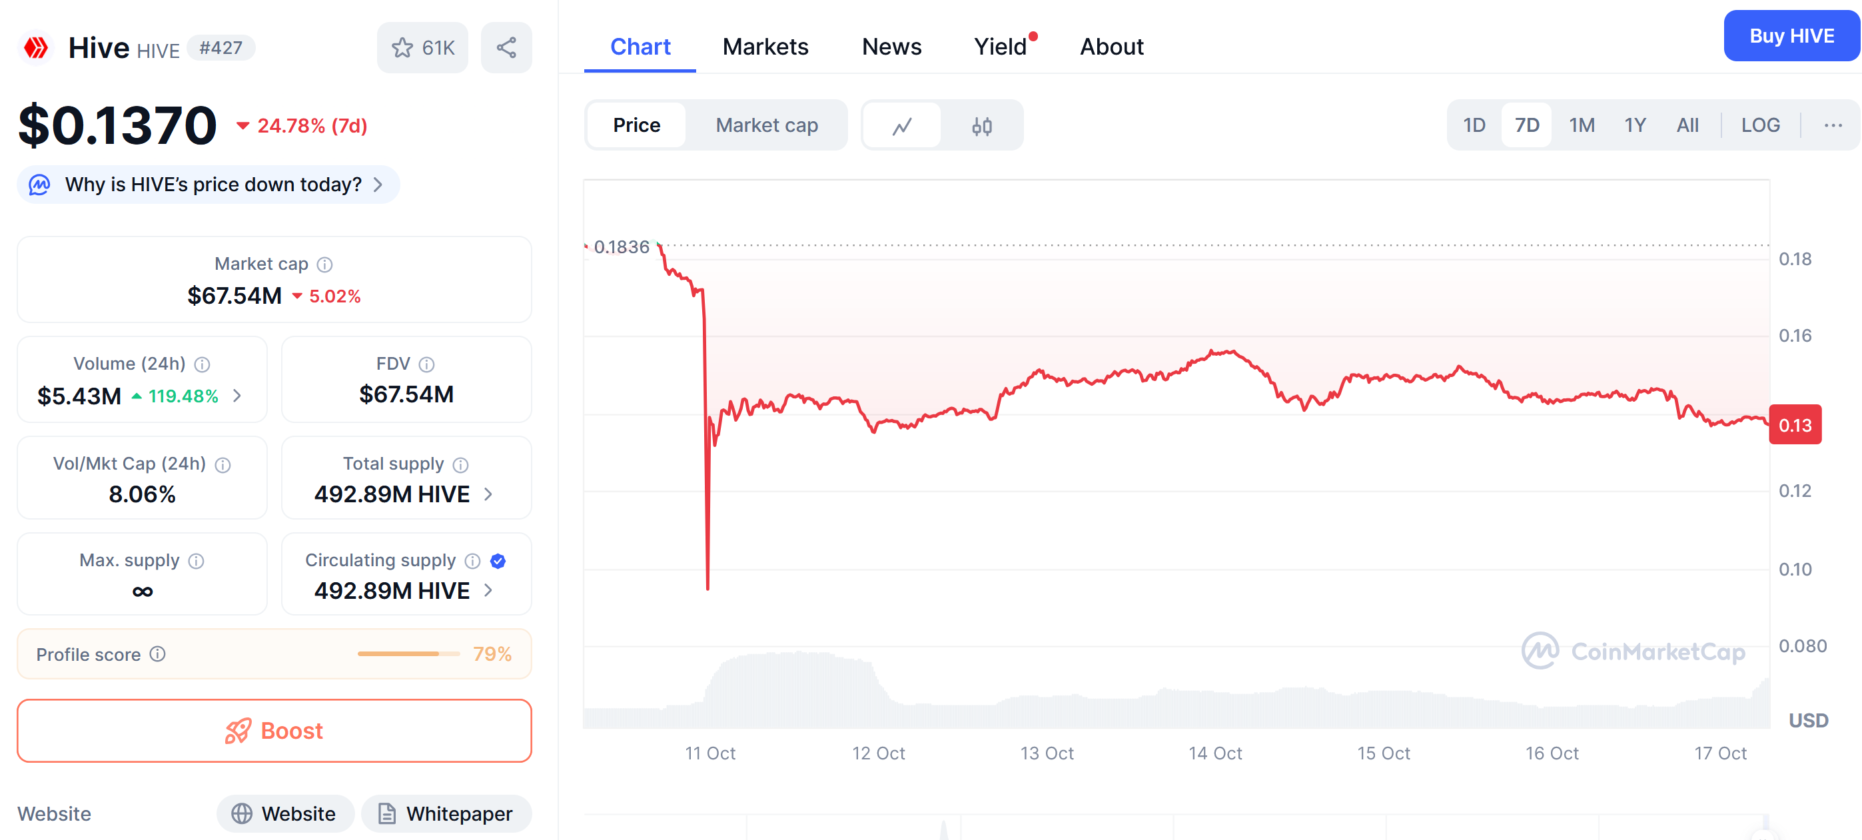Expand the Volume (24h) details chevron

pyautogui.click(x=237, y=396)
